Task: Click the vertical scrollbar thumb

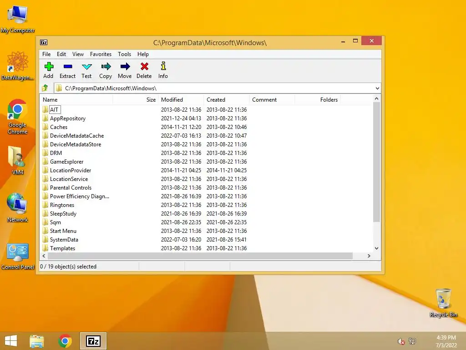Action: pyautogui.click(x=376, y=162)
